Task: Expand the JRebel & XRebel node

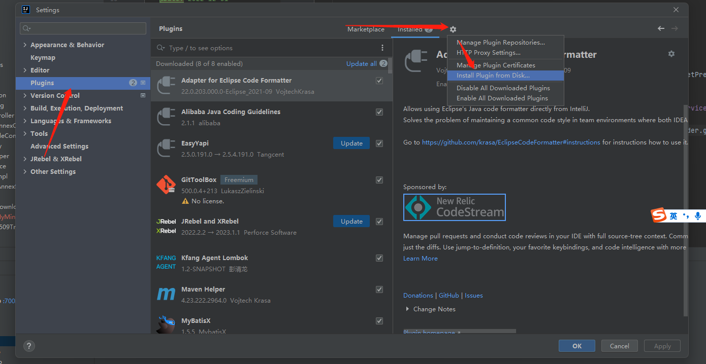Action: click(x=25, y=159)
